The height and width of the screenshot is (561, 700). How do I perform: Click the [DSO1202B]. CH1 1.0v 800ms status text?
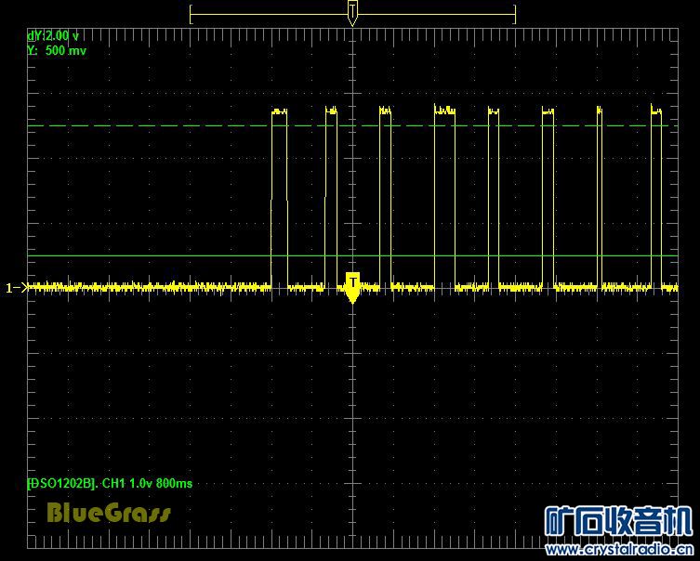coord(110,483)
